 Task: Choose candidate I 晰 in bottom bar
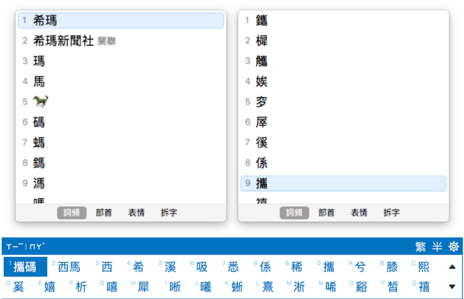click(x=173, y=286)
